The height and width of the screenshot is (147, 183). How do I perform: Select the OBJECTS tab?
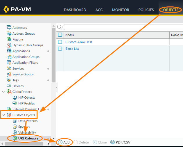171,10
